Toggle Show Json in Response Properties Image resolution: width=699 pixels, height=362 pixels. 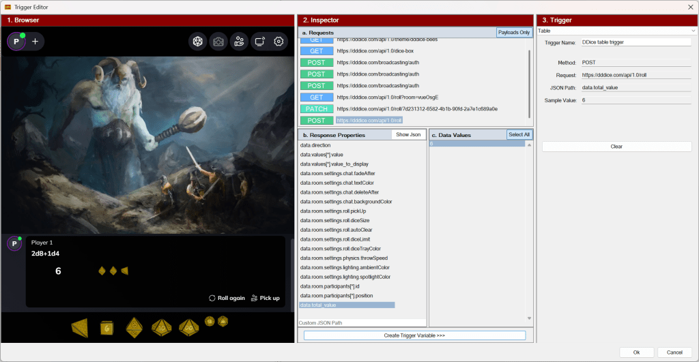[409, 134]
